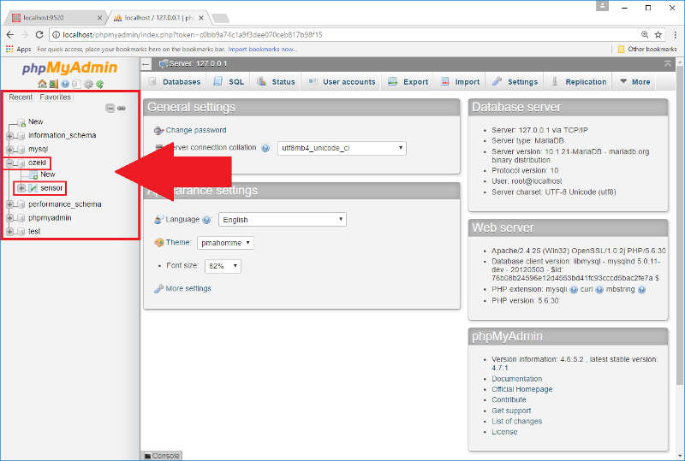
Task: Open the Import tab
Action: pos(460,81)
